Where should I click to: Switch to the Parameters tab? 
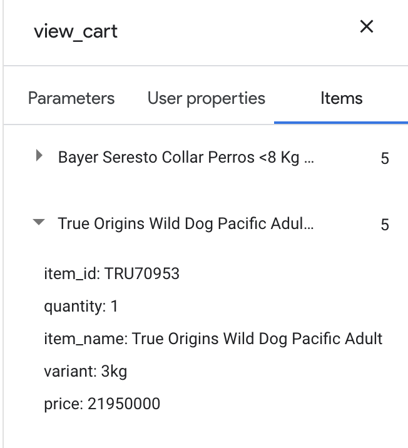click(x=71, y=98)
